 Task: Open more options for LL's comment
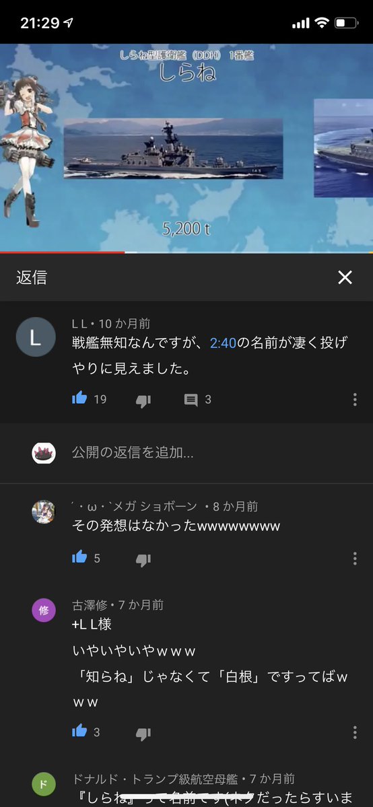[355, 399]
